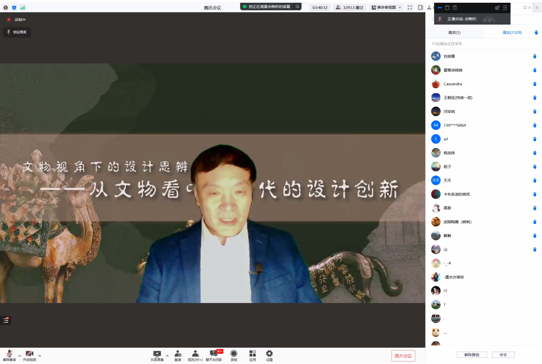Expand the audio options arrow
The width and height of the screenshot is (542, 364).
pyautogui.click(x=20, y=355)
